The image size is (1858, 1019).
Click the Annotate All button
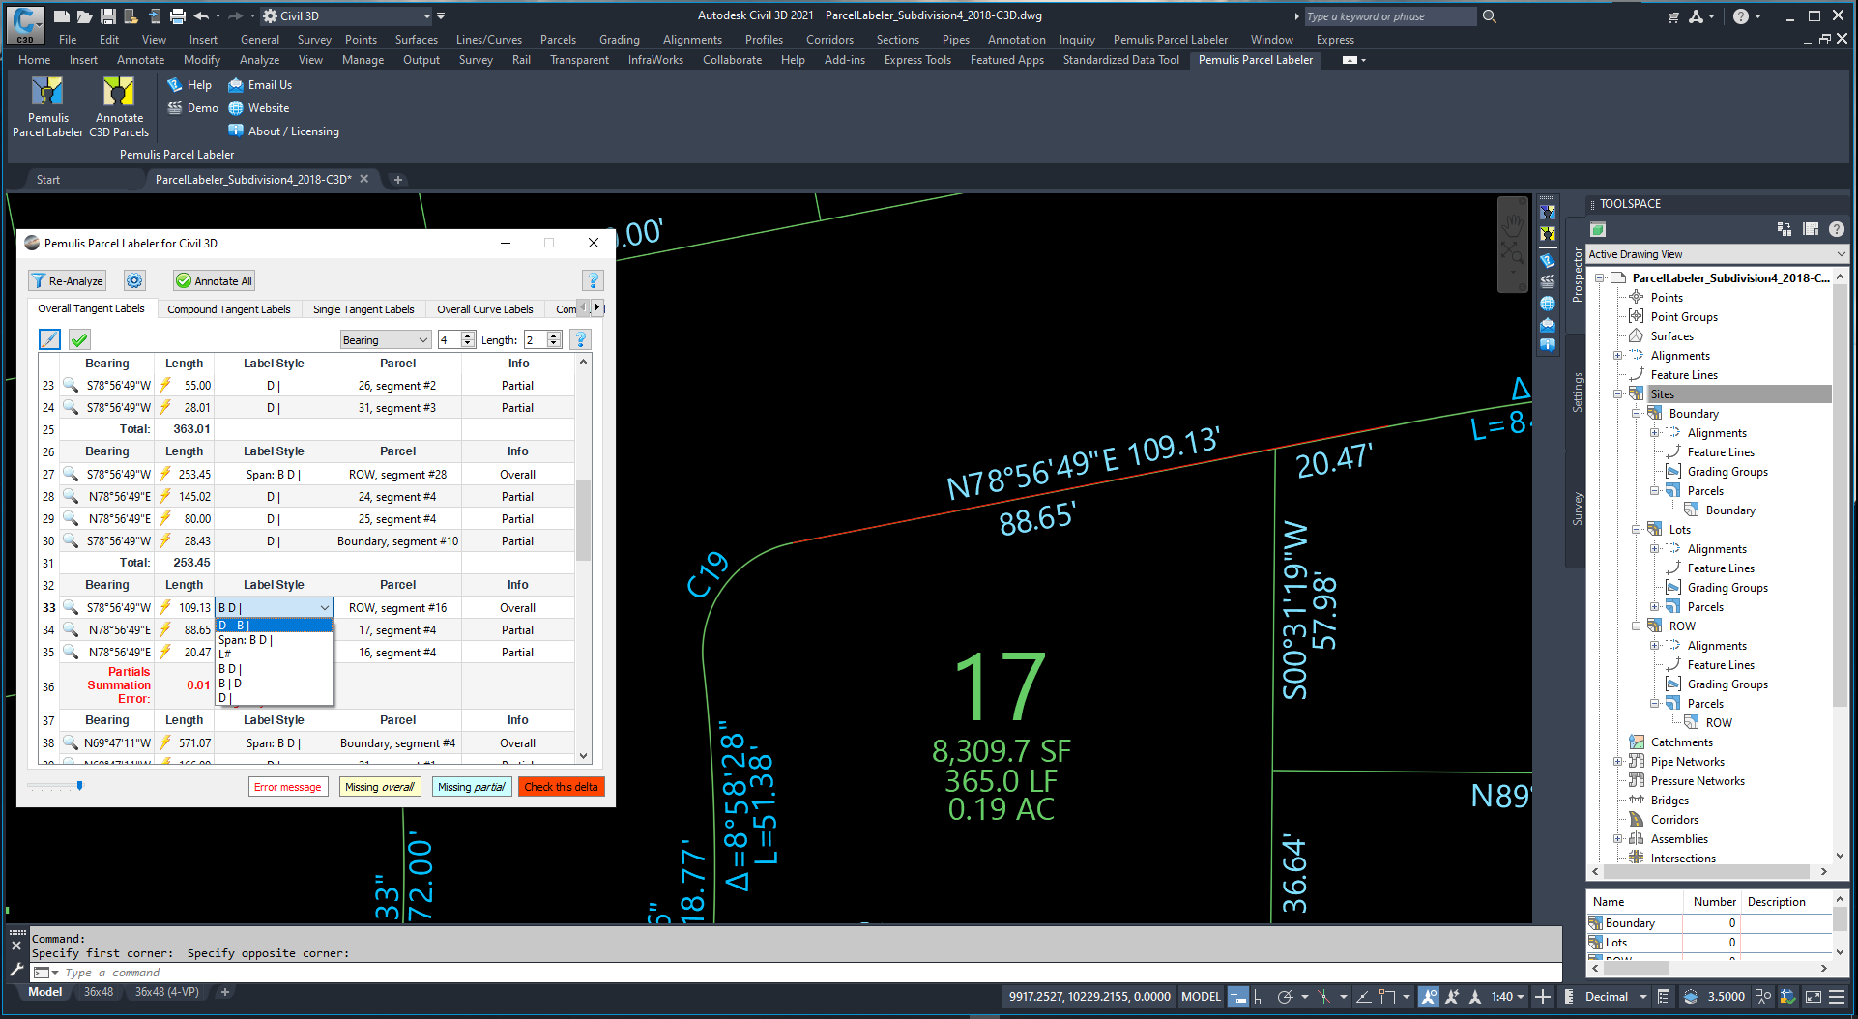[214, 280]
